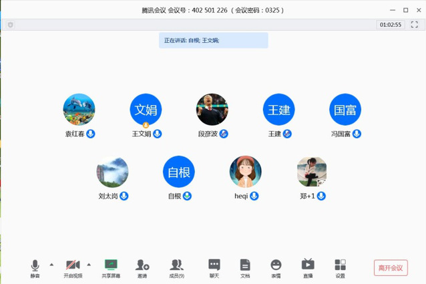
Task: Open the documents icon
Action: 245,266
